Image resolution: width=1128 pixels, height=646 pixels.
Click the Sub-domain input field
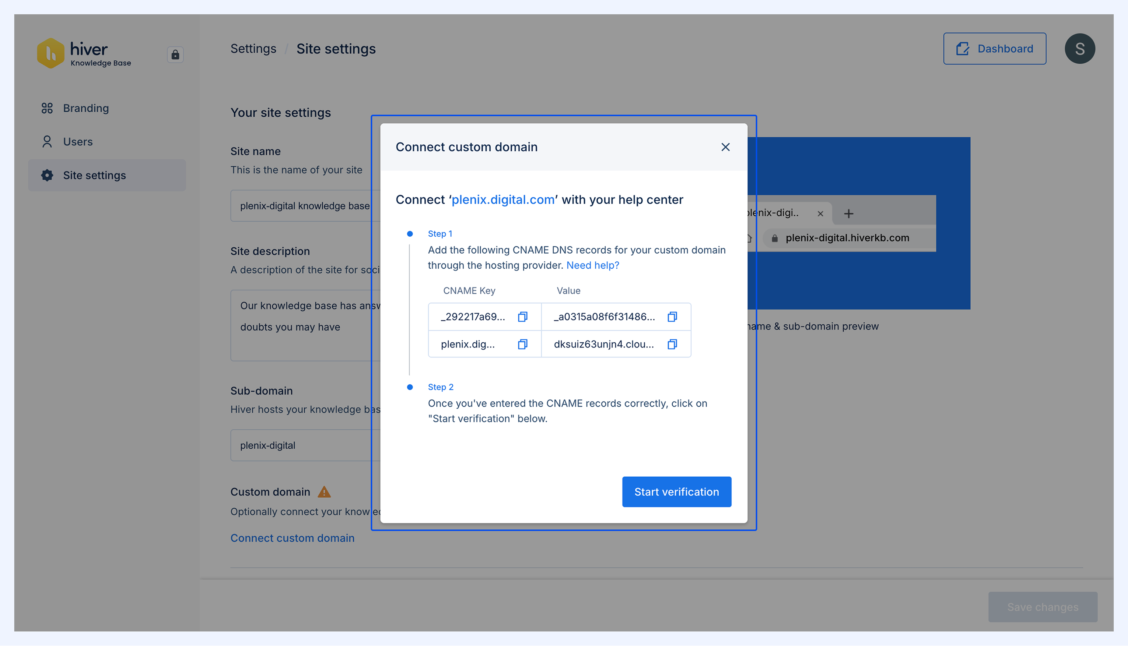[x=305, y=445]
